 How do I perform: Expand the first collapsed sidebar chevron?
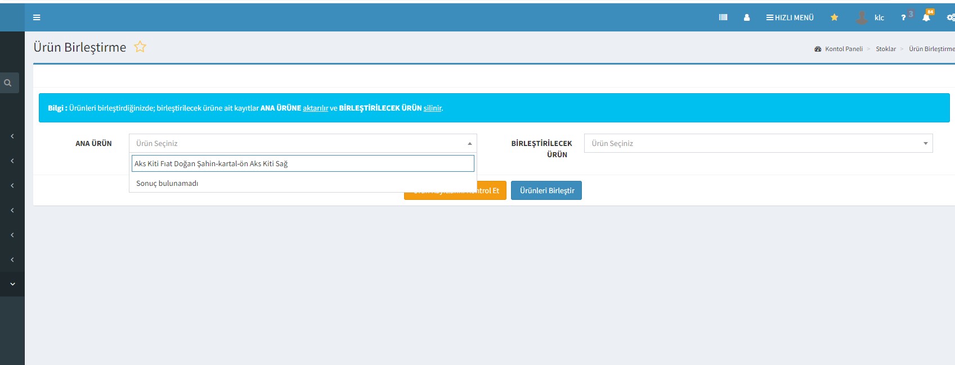coord(12,136)
